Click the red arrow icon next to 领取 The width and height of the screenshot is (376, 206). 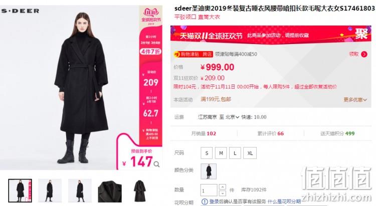coord(364,54)
